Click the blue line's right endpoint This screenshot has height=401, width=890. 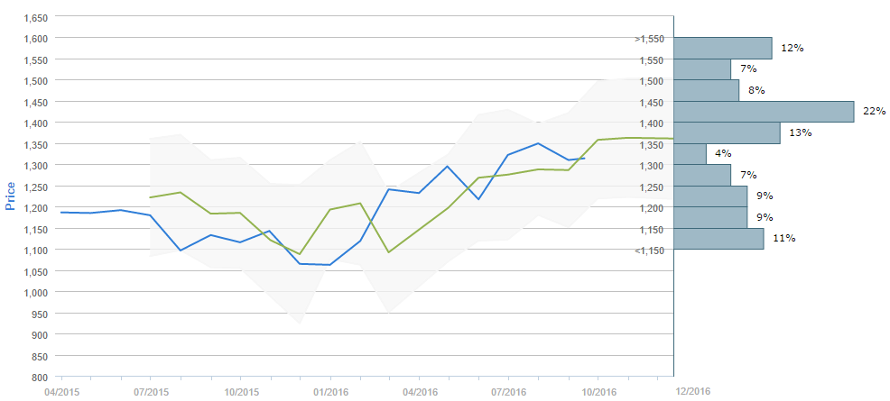585,158
